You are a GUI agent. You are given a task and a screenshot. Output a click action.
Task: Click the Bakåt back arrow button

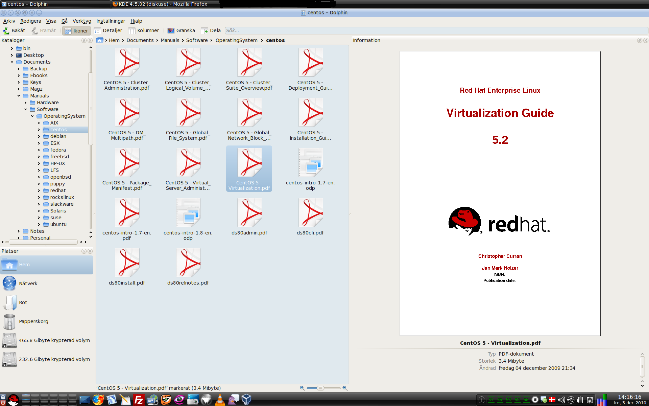(x=14, y=30)
